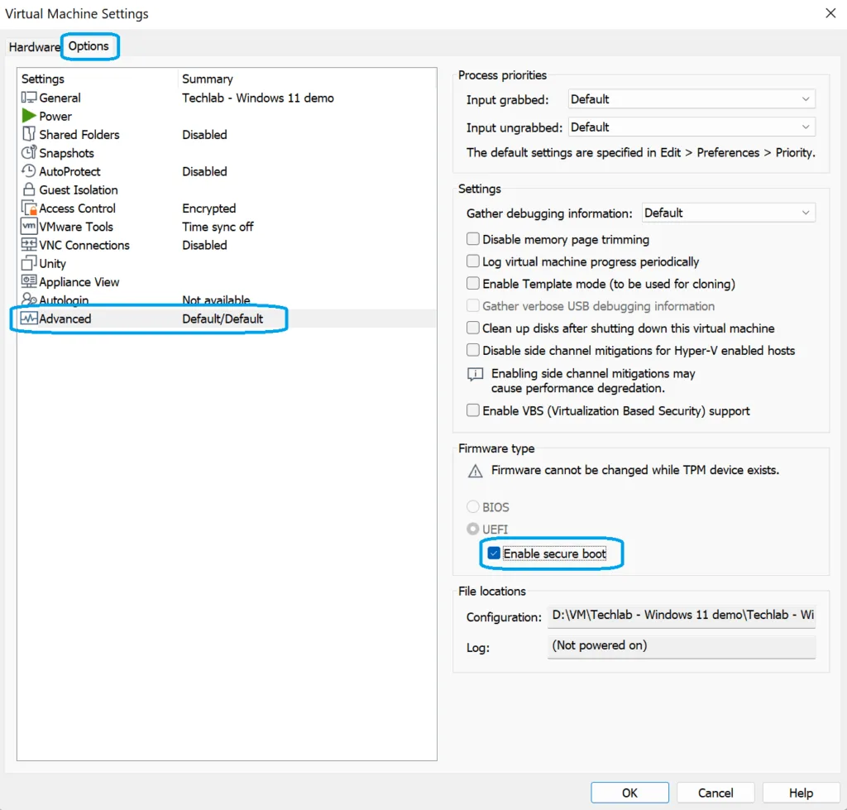847x810 pixels.
Task: Select the Unity icon in list
Action: point(29,263)
